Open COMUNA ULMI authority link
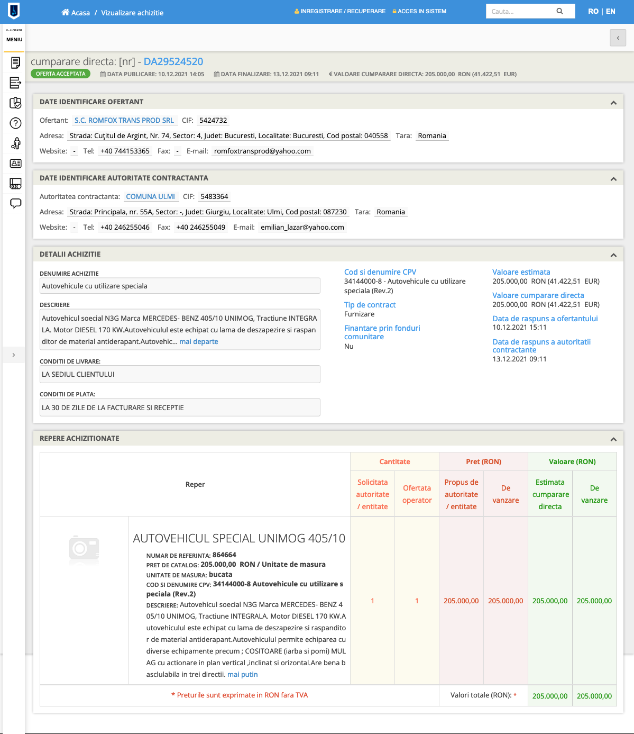 click(x=151, y=196)
